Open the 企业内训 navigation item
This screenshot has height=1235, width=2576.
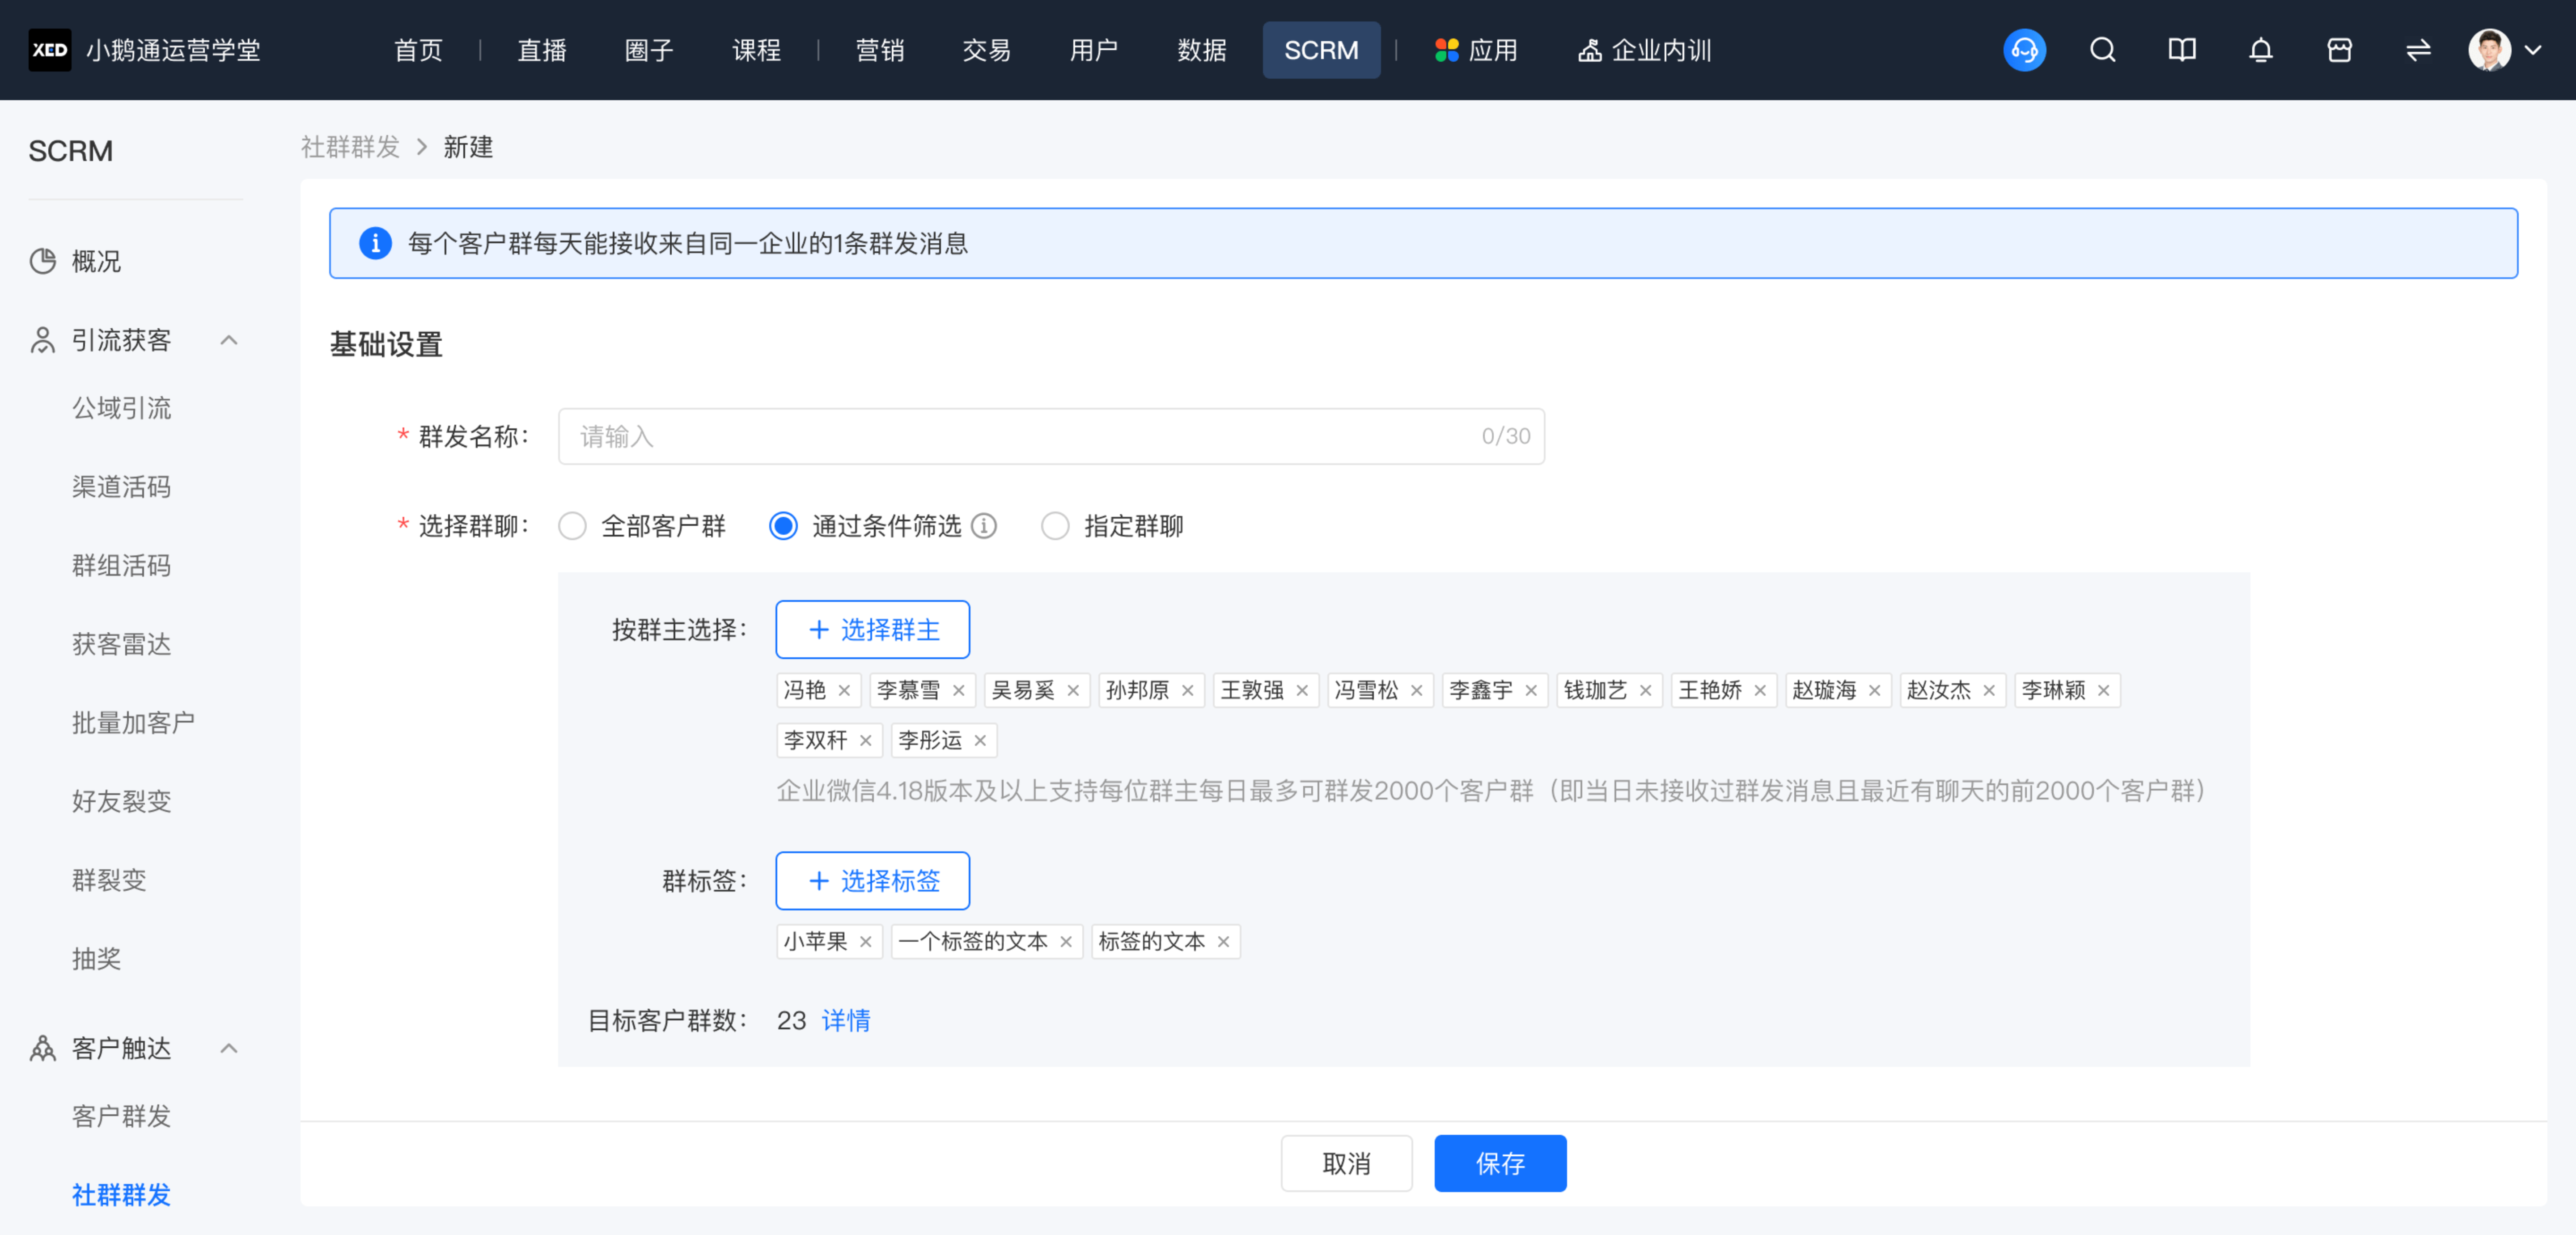[1645, 50]
